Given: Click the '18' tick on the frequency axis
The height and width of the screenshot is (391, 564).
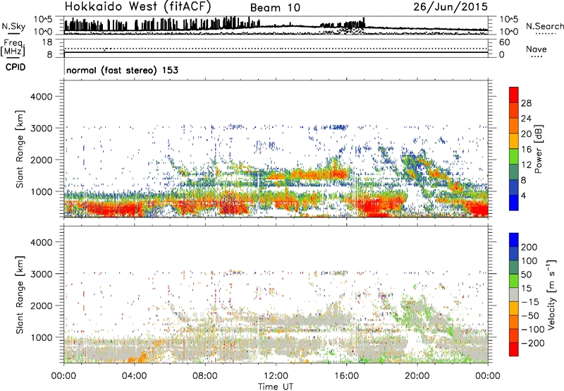Looking at the screenshot, I should [47, 42].
